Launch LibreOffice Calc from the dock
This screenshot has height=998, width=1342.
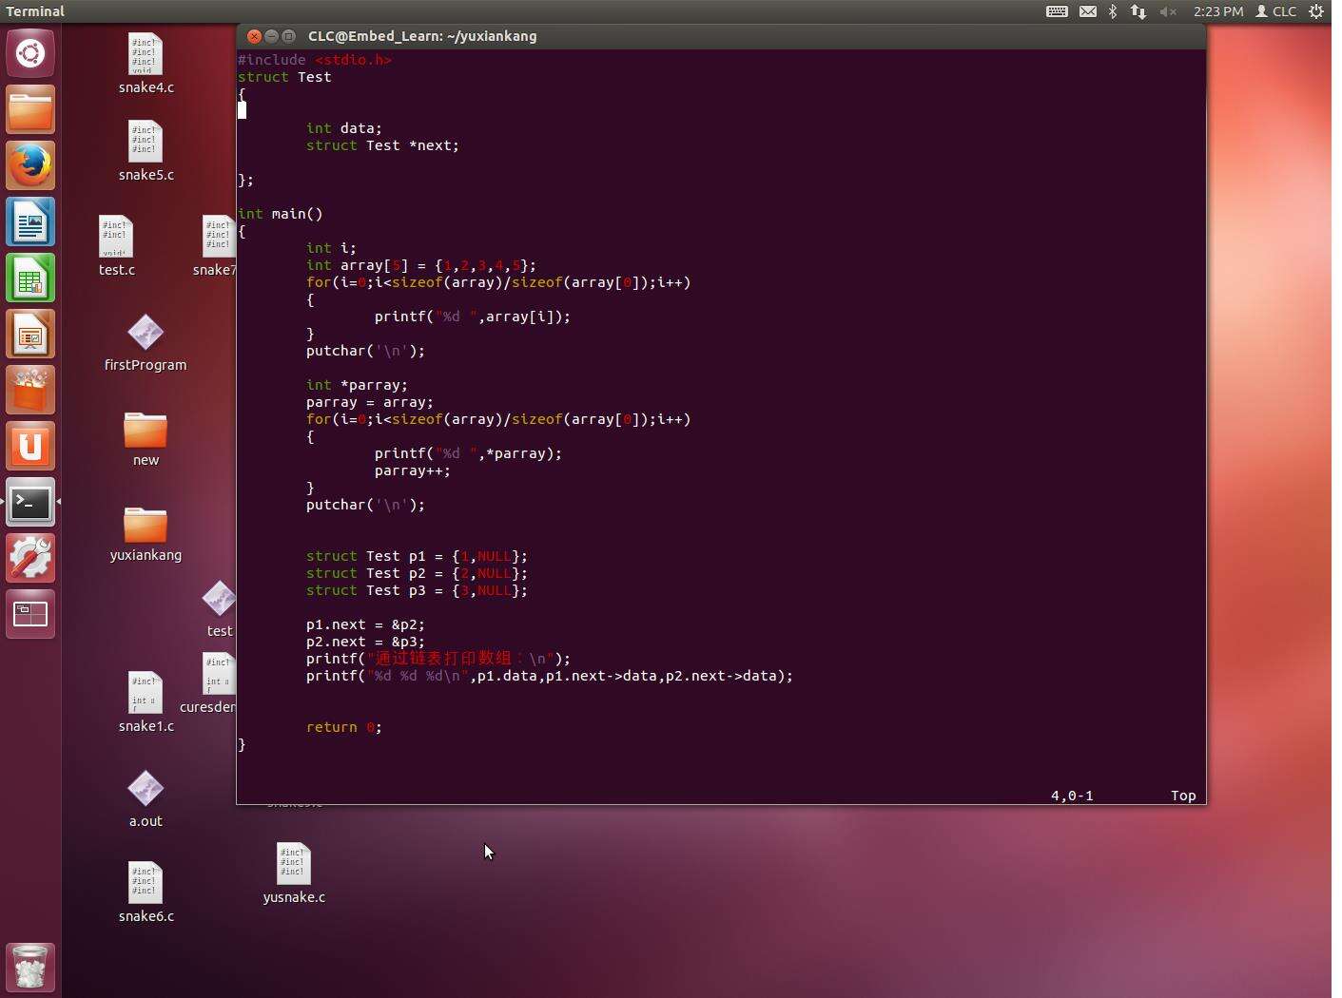[30, 278]
